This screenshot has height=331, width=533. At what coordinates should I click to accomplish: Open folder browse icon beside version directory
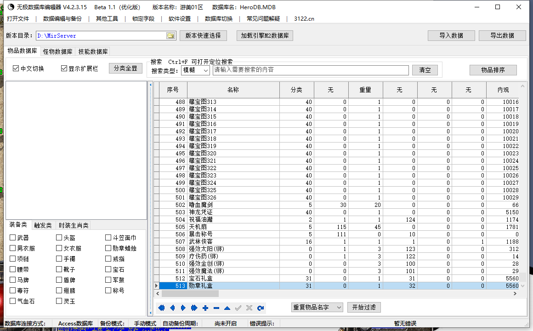point(170,36)
